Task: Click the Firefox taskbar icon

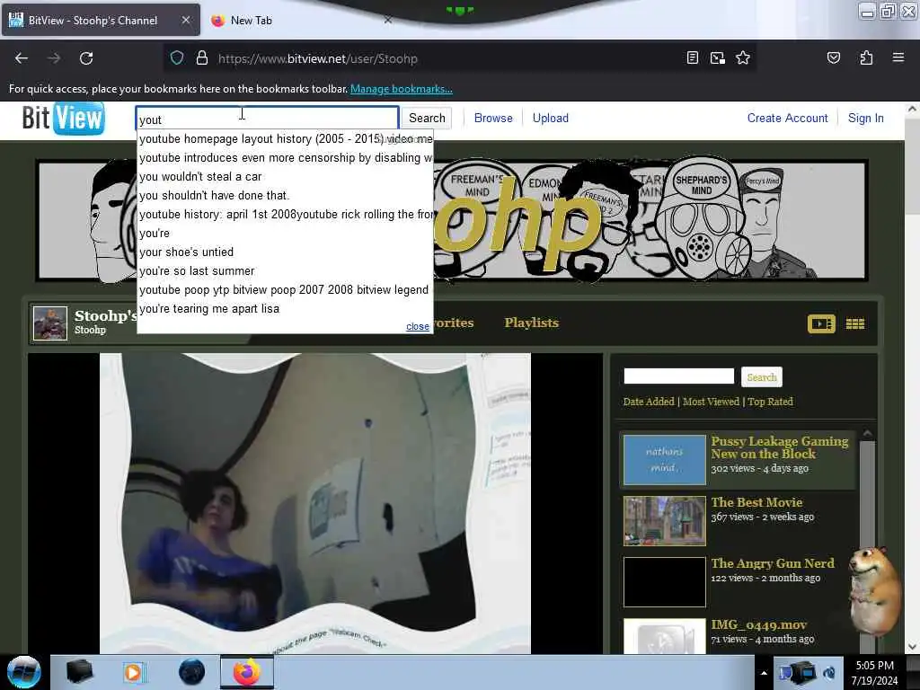Action: click(247, 672)
